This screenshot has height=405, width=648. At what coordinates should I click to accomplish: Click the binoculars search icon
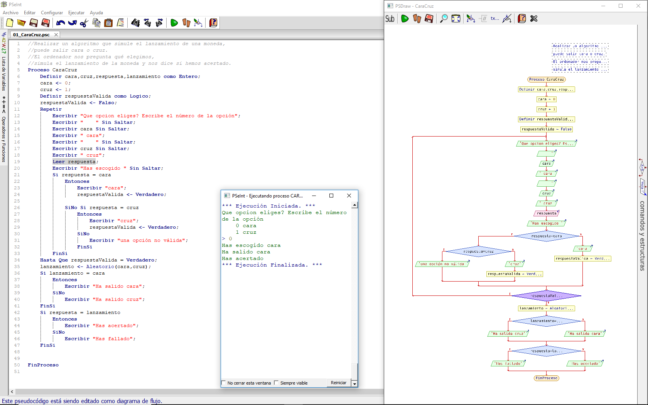point(135,23)
